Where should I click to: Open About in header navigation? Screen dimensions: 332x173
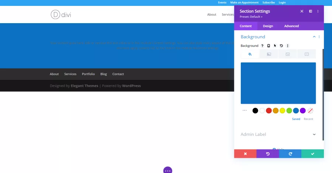point(211,15)
